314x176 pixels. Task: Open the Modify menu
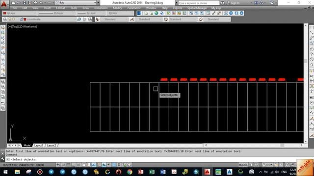click(x=117, y=8)
